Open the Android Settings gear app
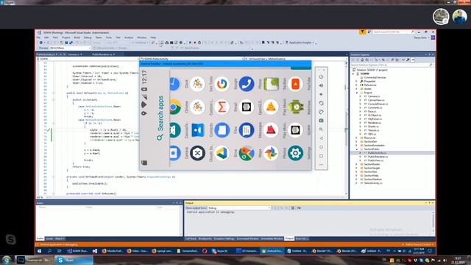This screenshot has width=471, height=265. 295,153
